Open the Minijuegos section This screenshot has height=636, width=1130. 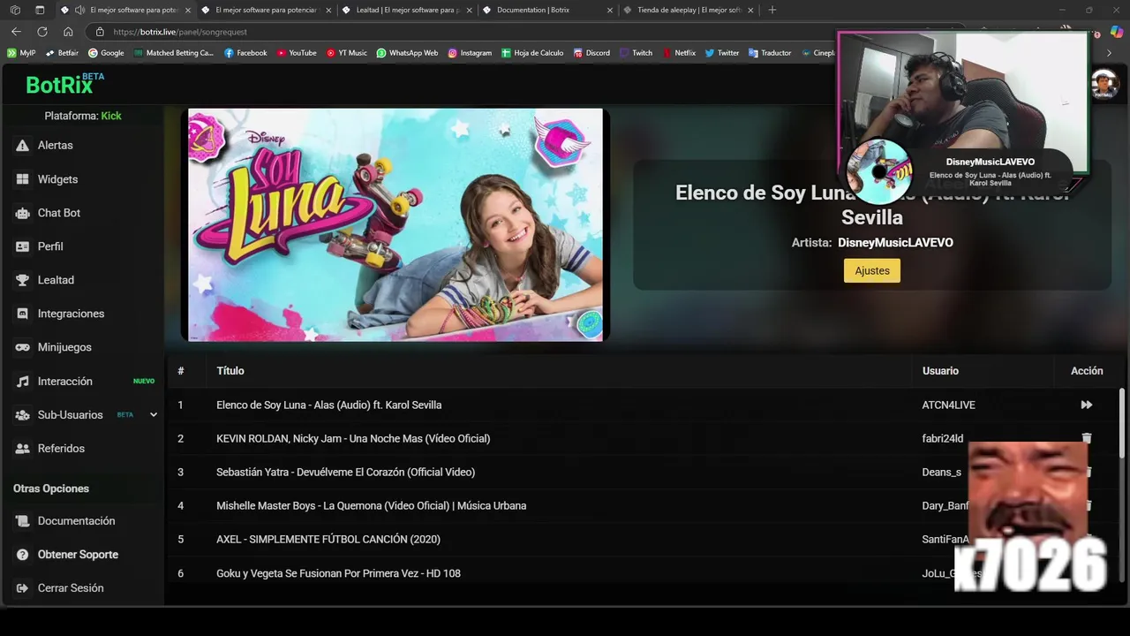pyautogui.click(x=64, y=347)
